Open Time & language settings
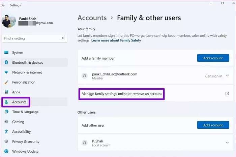The width and height of the screenshot is (236, 157). click(35, 112)
